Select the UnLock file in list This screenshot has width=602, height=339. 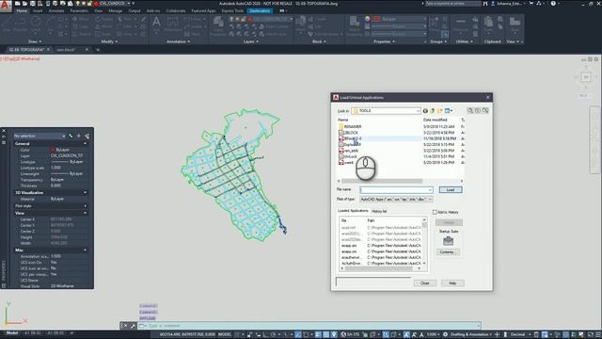point(348,156)
